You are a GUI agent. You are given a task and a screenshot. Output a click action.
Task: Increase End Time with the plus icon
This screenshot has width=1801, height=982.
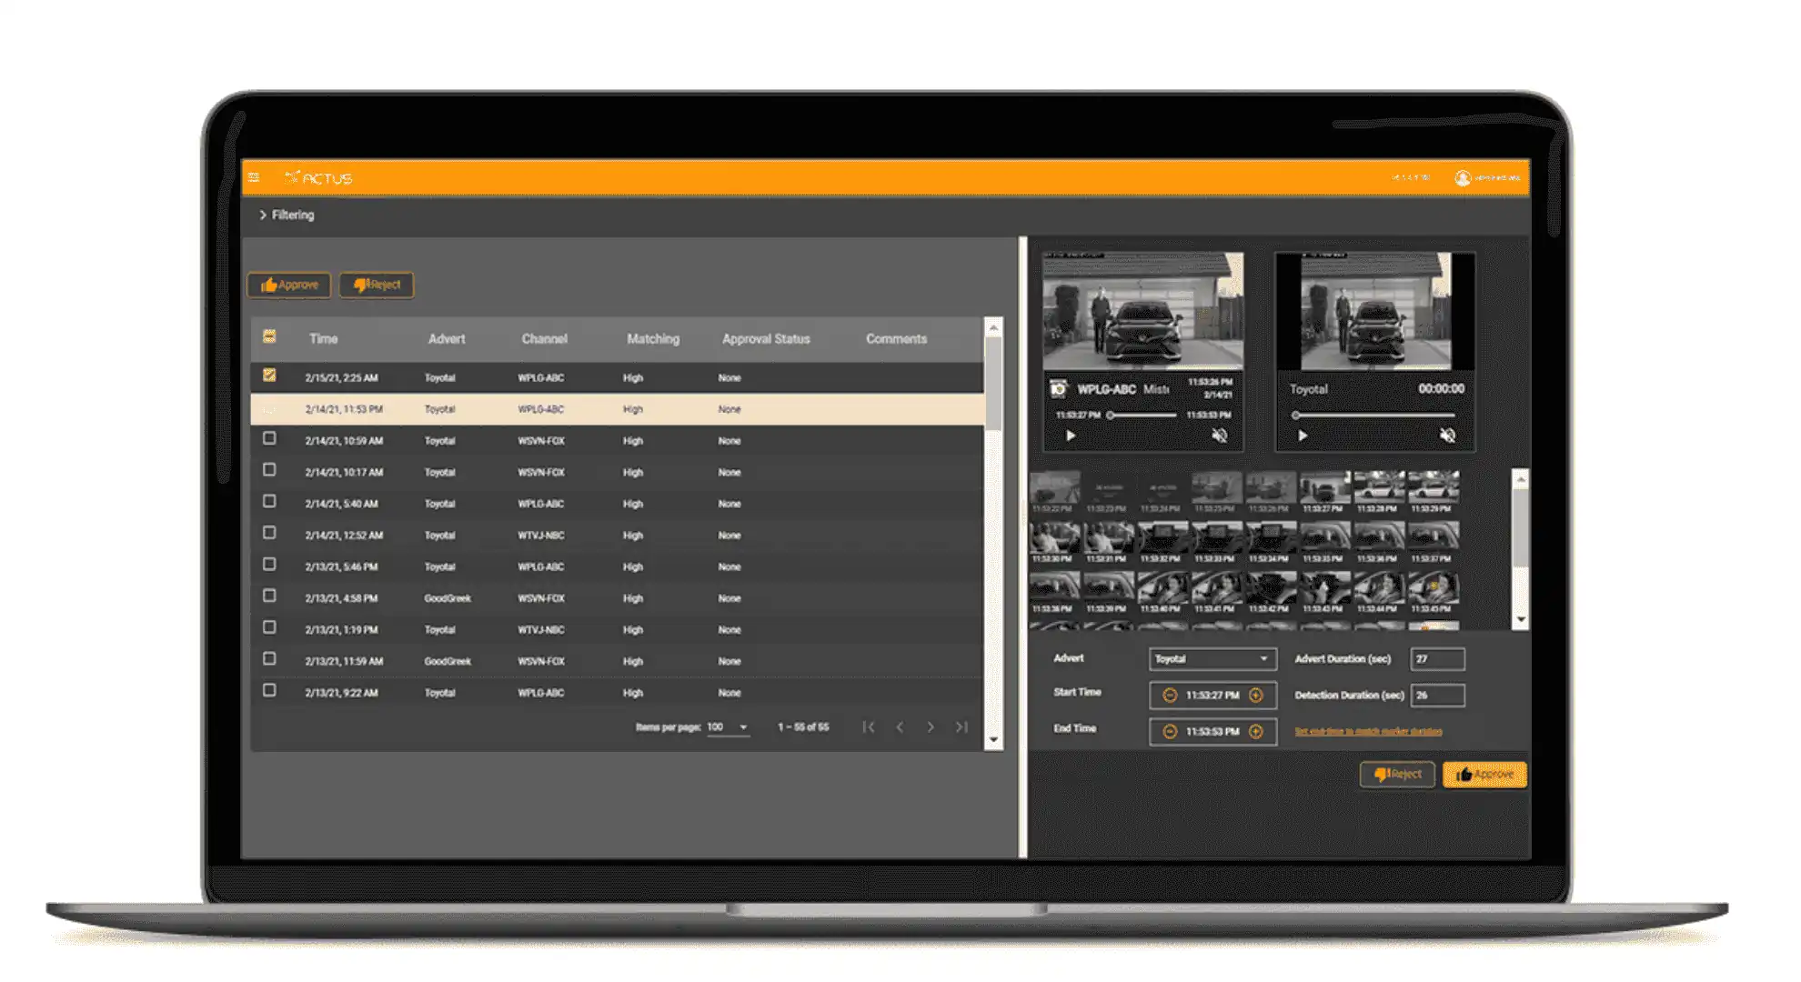(1256, 732)
